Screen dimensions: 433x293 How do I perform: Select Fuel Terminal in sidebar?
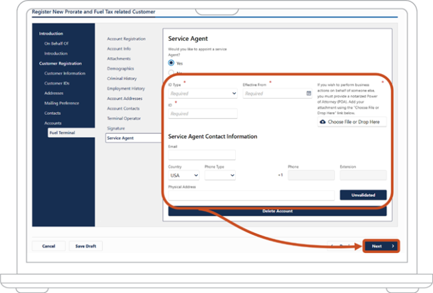[x=71, y=133]
